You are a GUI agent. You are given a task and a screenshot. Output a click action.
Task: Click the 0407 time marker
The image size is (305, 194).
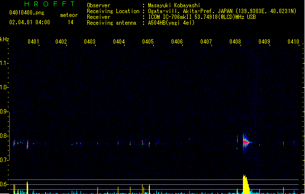(x=206, y=42)
